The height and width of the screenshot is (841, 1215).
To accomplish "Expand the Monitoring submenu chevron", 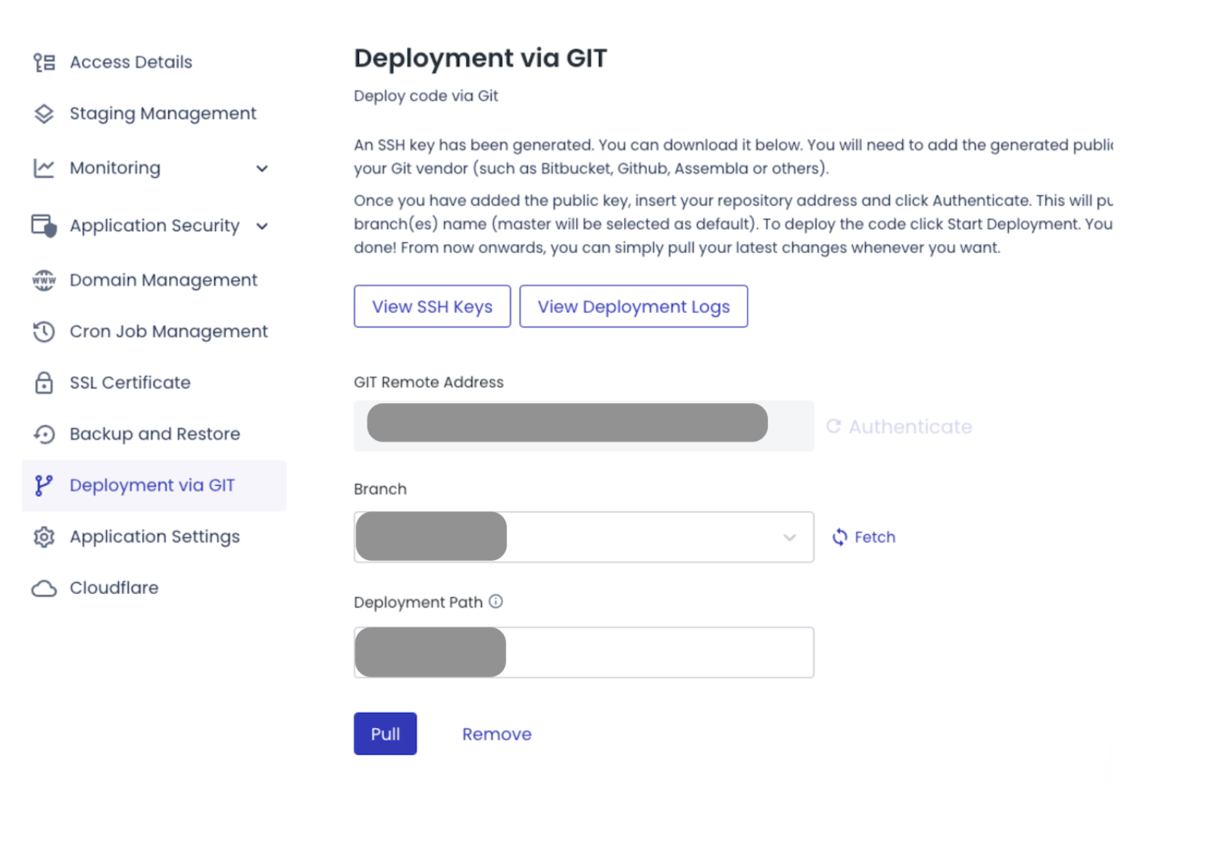I will point(262,168).
